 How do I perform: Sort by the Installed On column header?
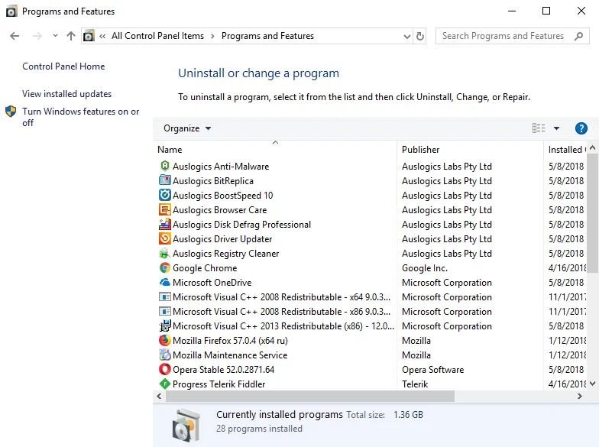pyautogui.click(x=565, y=150)
